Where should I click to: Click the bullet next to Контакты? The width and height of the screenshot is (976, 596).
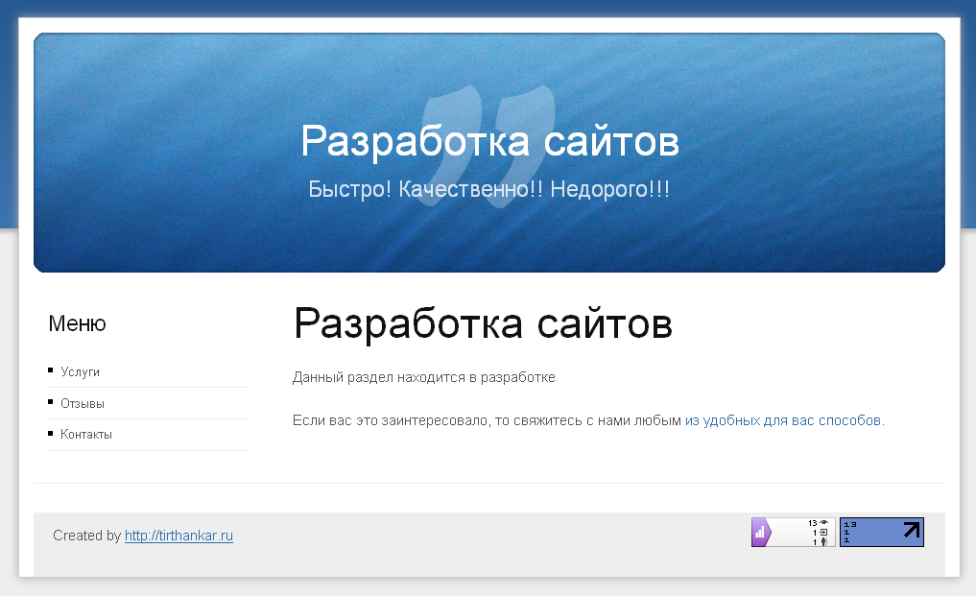(51, 434)
